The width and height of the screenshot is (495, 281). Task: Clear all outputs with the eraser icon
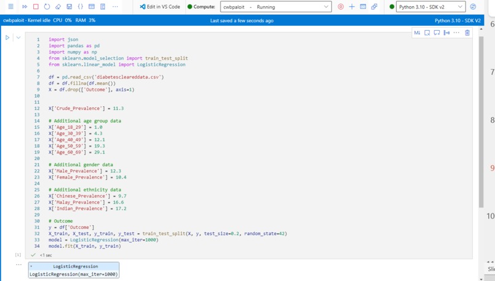click(58, 6)
